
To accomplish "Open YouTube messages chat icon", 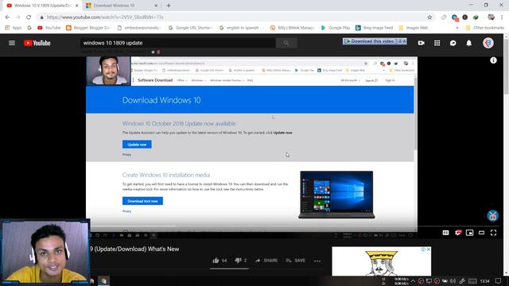I will click(x=453, y=43).
